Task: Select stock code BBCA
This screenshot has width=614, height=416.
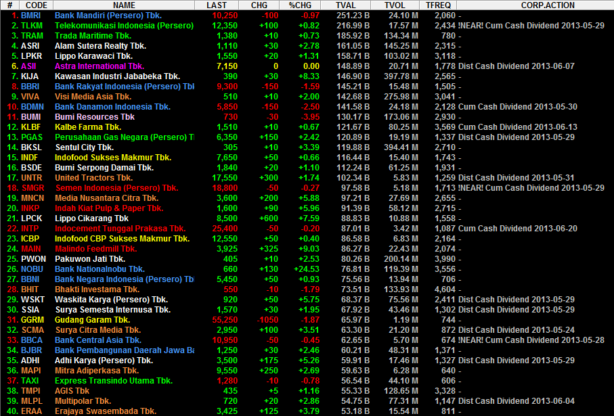Action: (32, 341)
